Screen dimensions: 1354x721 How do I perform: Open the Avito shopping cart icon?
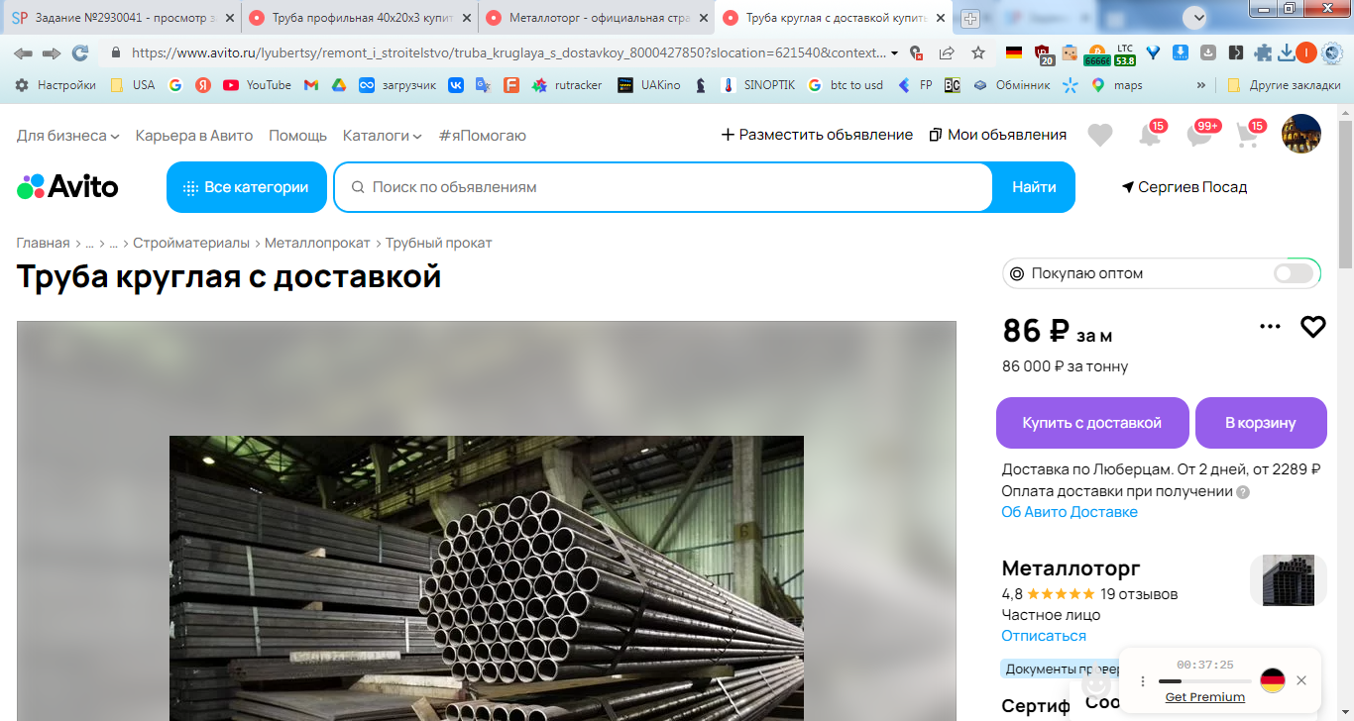pyautogui.click(x=1249, y=135)
